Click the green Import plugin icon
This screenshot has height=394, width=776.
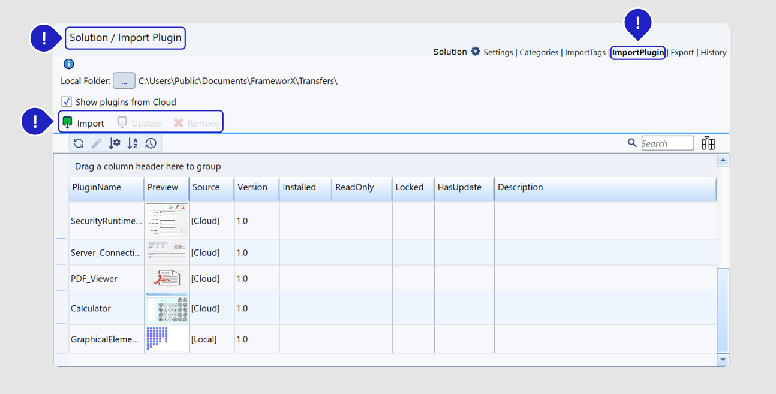click(x=68, y=123)
